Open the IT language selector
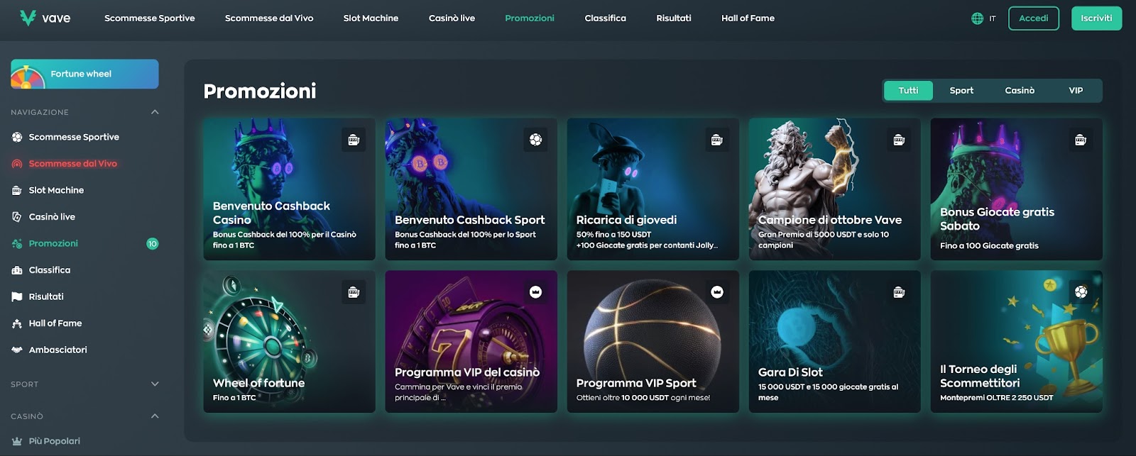Screen dimensions: 1136x456 983,18
